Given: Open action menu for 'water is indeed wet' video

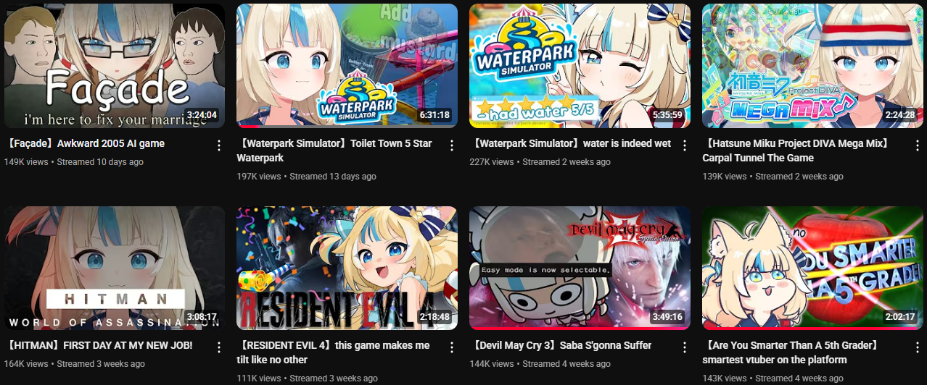Looking at the screenshot, I should pyautogui.click(x=684, y=145).
